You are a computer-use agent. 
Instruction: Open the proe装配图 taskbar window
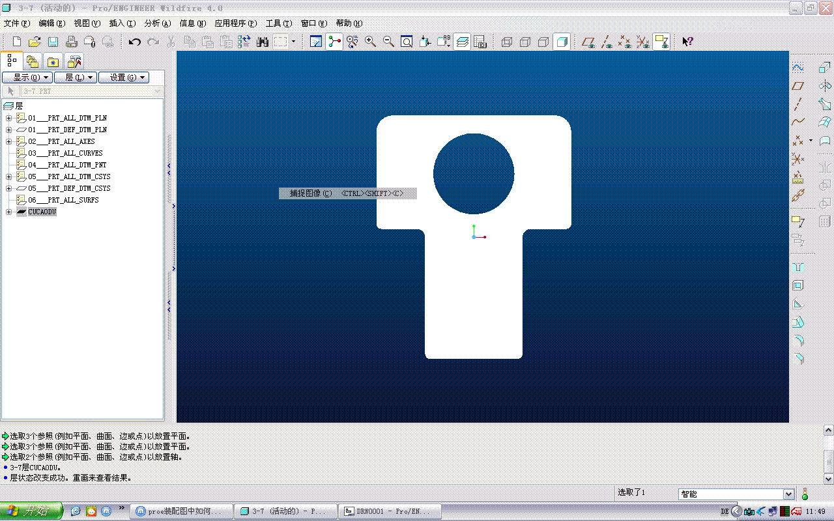coord(181,511)
